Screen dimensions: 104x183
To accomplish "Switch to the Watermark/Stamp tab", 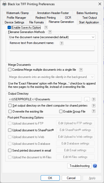I will [17, 13].
